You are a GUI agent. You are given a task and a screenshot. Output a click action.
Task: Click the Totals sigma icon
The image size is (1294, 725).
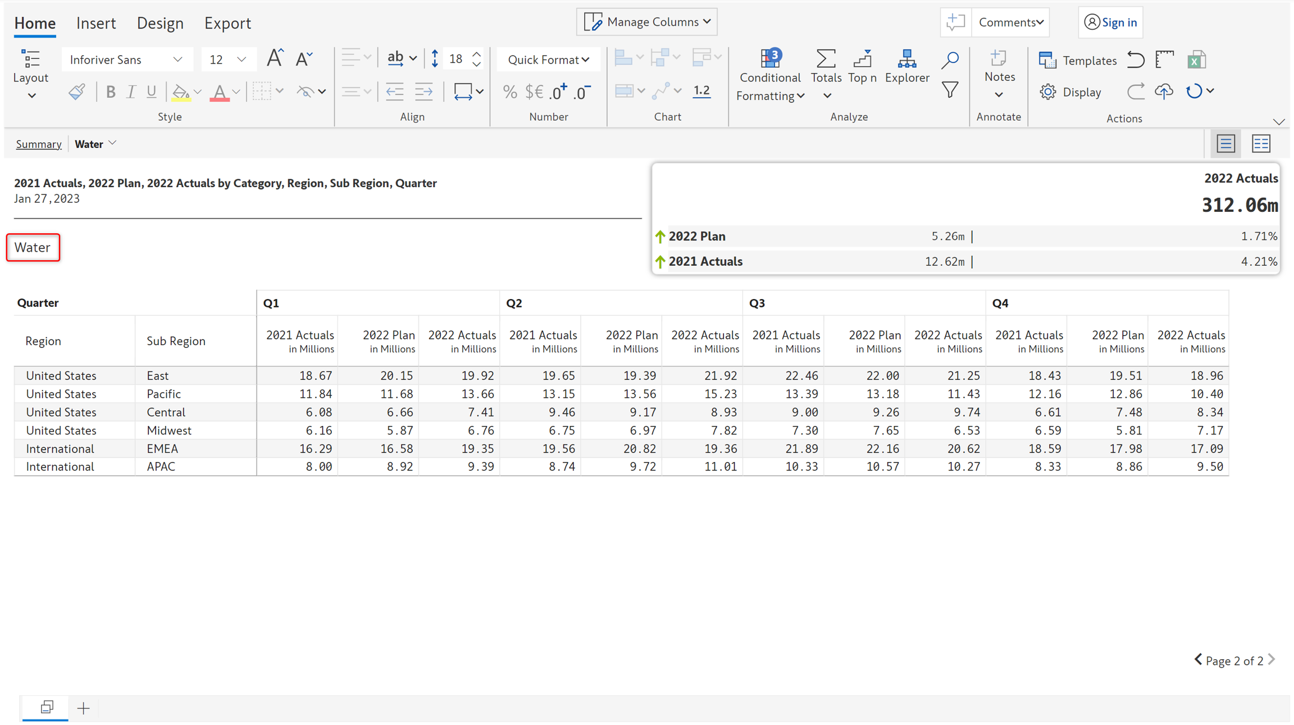[x=825, y=59]
